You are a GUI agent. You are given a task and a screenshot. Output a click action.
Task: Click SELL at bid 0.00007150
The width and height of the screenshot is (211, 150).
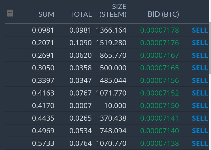[200, 105]
